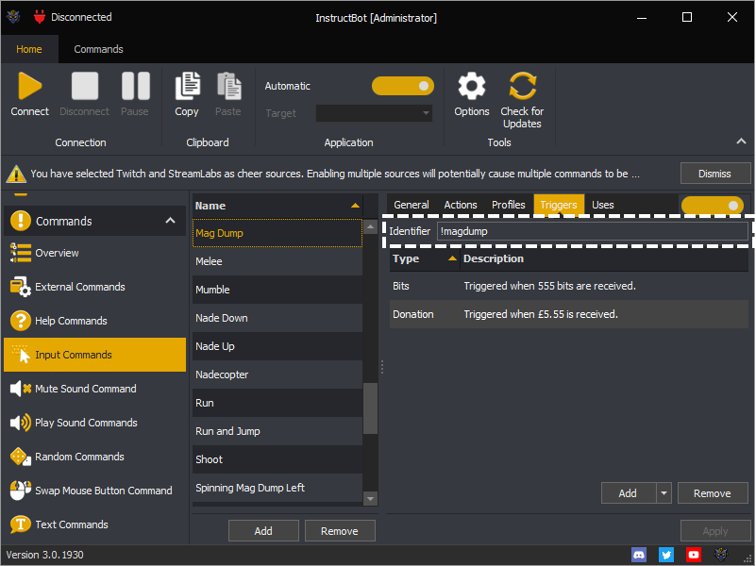Click the Apply button
Viewport: 756px width, 566px height.
pyautogui.click(x=715, y=531)
